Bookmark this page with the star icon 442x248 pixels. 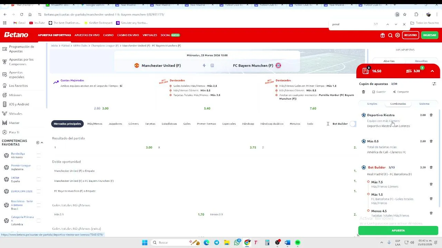click(405, 14)
